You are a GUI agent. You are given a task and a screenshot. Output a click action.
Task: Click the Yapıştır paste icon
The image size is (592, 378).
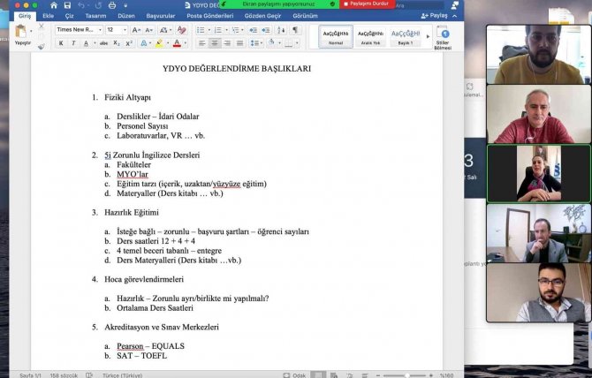(20, 34)
